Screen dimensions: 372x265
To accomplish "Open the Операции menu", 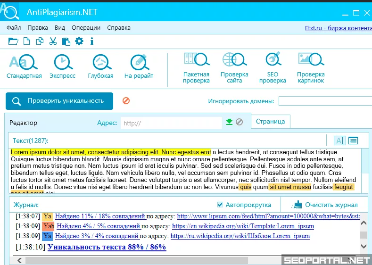I will [86, 28].
